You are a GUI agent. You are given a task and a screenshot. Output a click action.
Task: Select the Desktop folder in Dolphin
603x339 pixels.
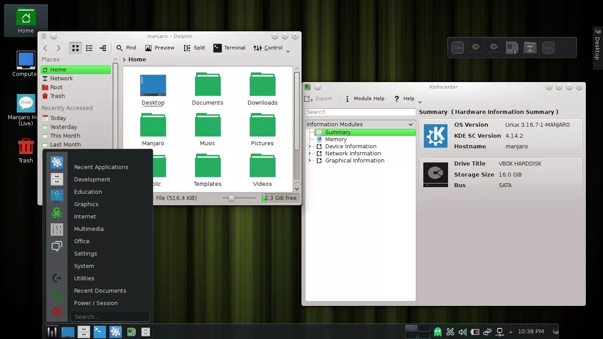point(153,90)
